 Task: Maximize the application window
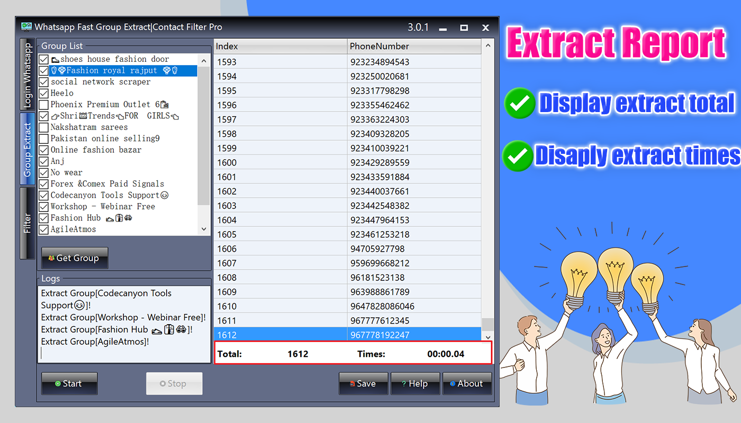pos(464,27)
